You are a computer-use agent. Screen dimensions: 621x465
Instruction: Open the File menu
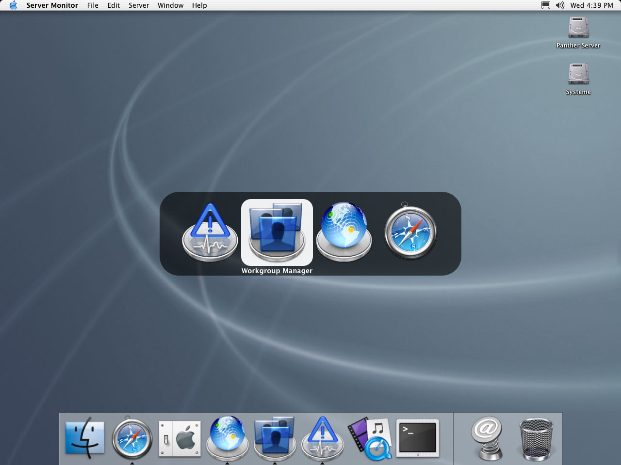[x=93, y=5]
